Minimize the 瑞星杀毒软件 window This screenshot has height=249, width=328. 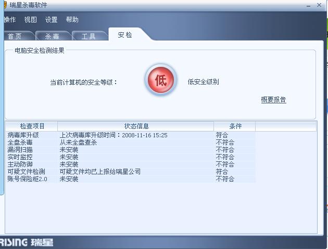coord(308,6)
